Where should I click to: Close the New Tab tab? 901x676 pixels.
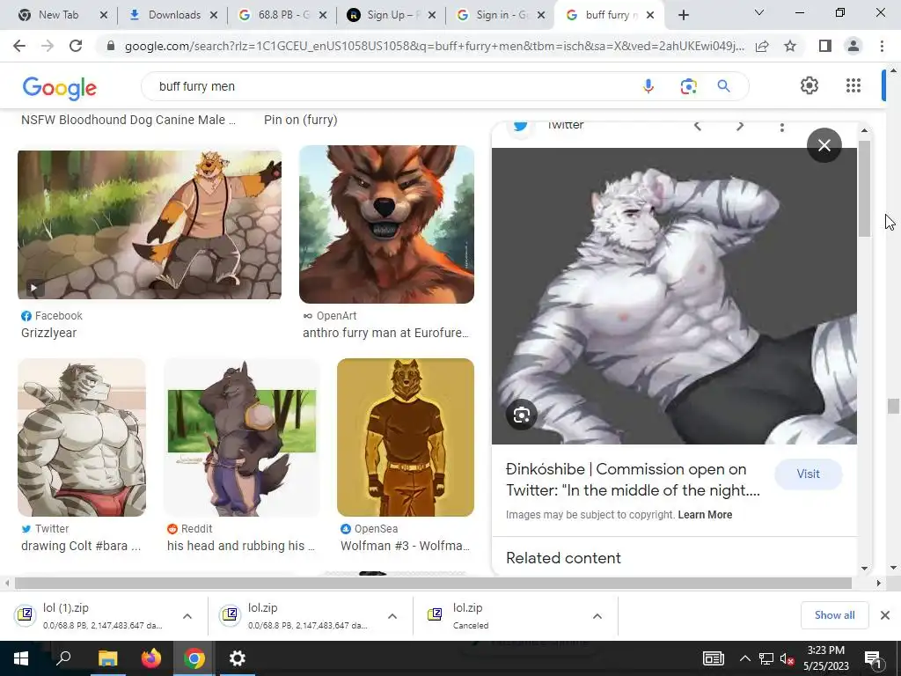[104, 16]
